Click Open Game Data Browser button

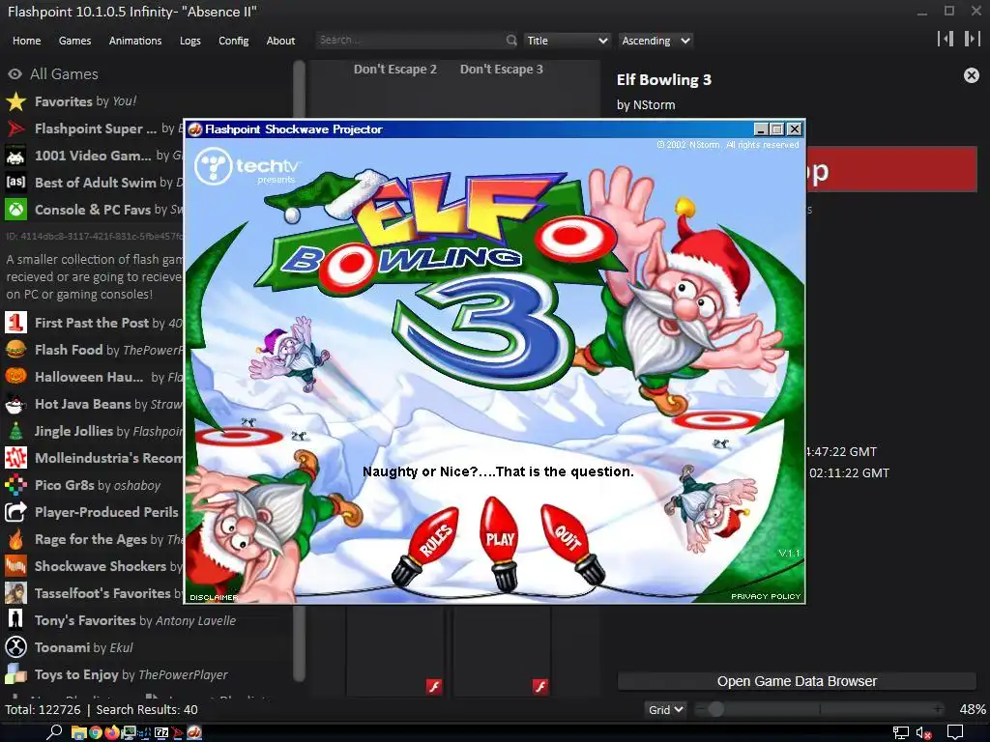[x=797, y=681]
